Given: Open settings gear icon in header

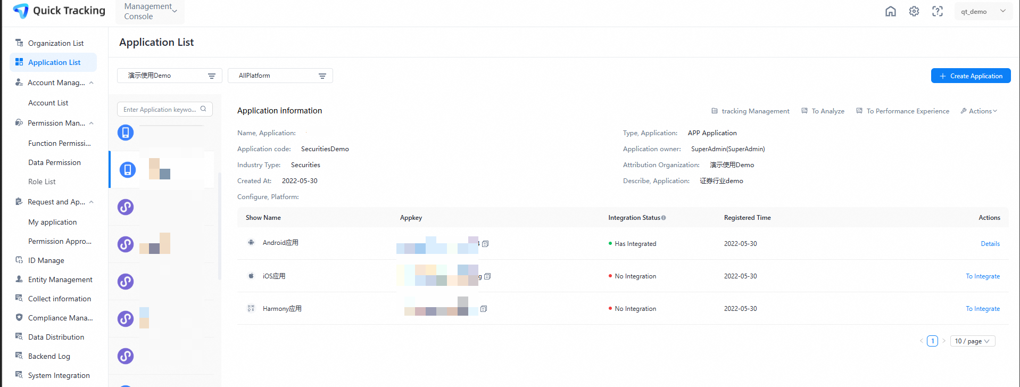Looking at the screenshot, I should [x=914, y=11].
